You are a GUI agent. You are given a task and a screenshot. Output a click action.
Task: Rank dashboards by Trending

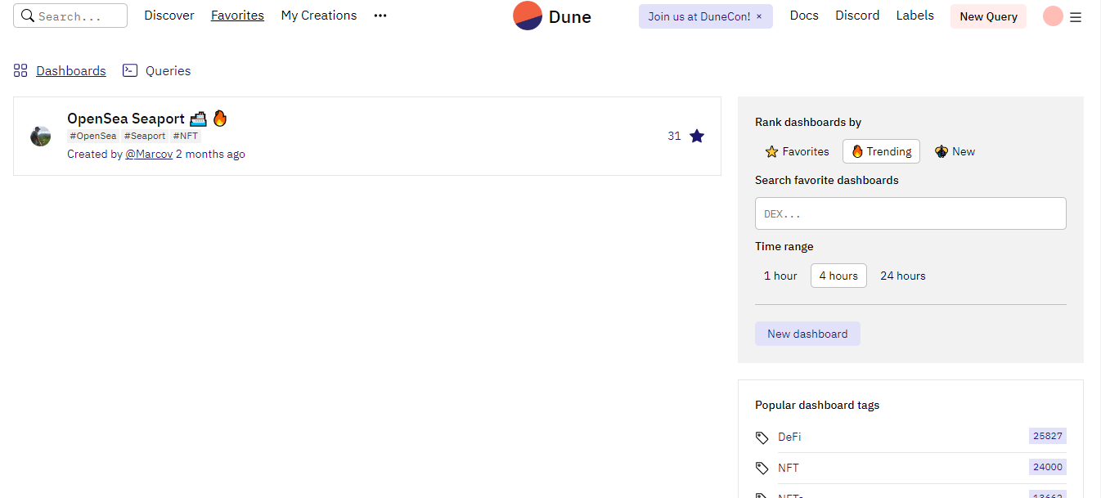(x=881, y=151)
